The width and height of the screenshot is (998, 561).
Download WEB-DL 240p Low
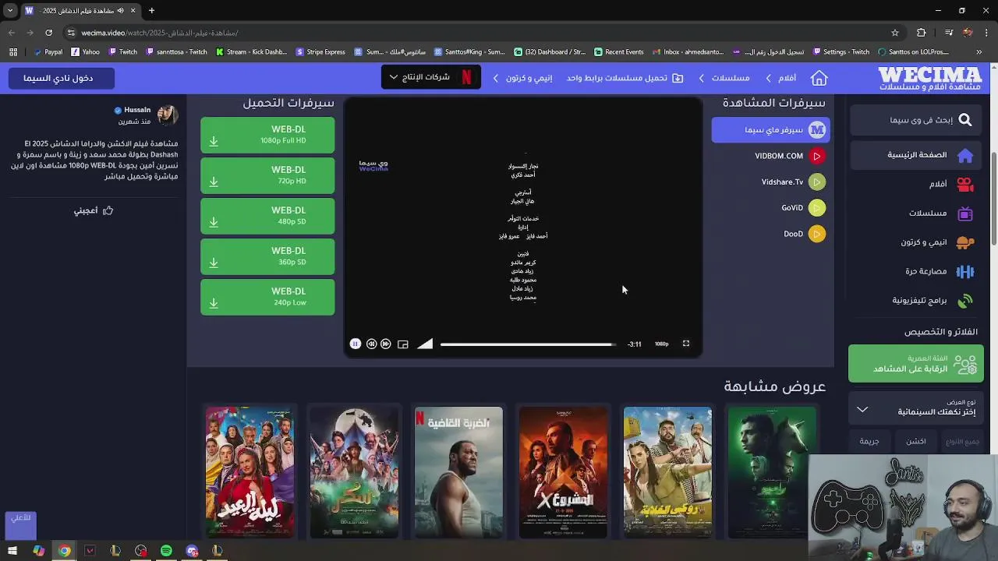pos(267,297)
